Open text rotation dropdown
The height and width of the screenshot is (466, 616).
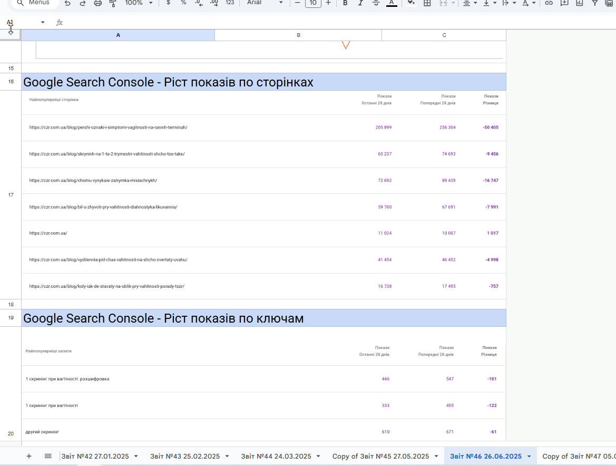coord(529,3)
